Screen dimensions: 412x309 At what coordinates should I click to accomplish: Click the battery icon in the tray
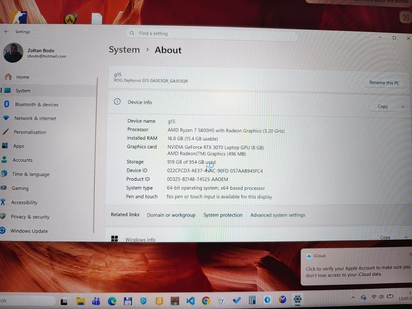coord(390,296)
